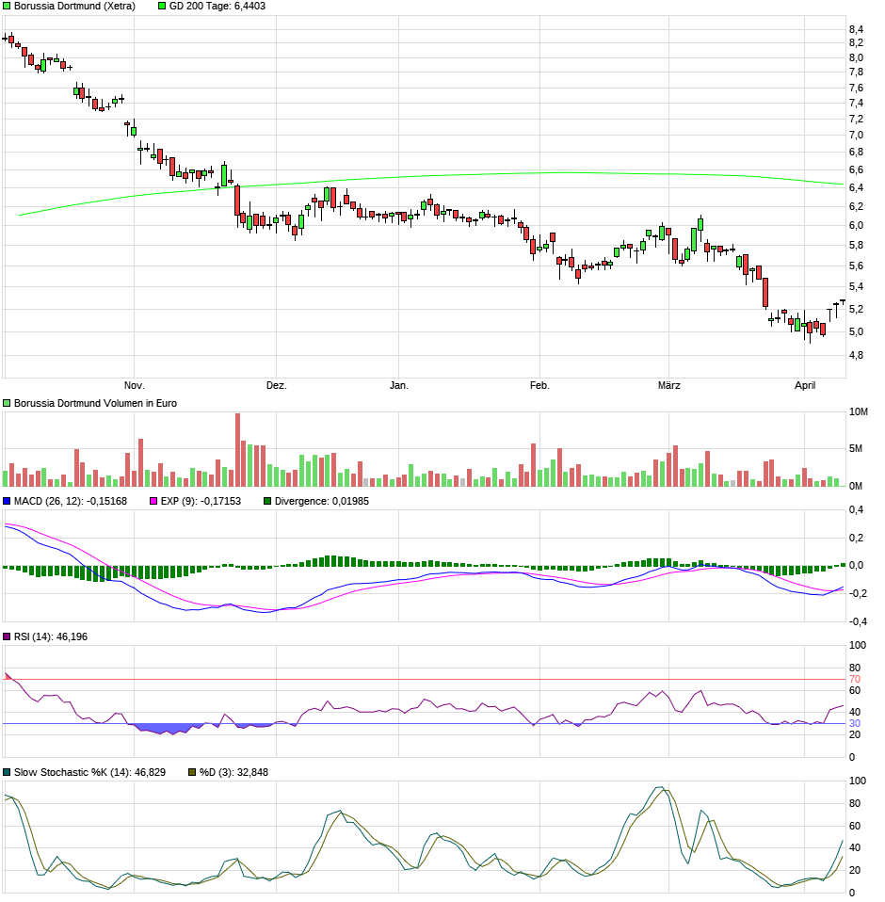Image resolution: width=885 pixels, height=902 pixels.
Task: Click the green swatch beside Borussia Dortmund (Xetra)
Action: pyautogui.click(x=7, y=6)
